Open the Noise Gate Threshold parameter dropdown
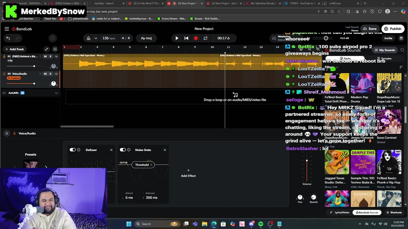Viewport: 408px width, 229px height. pyautogui.click(x=143, y=165)
